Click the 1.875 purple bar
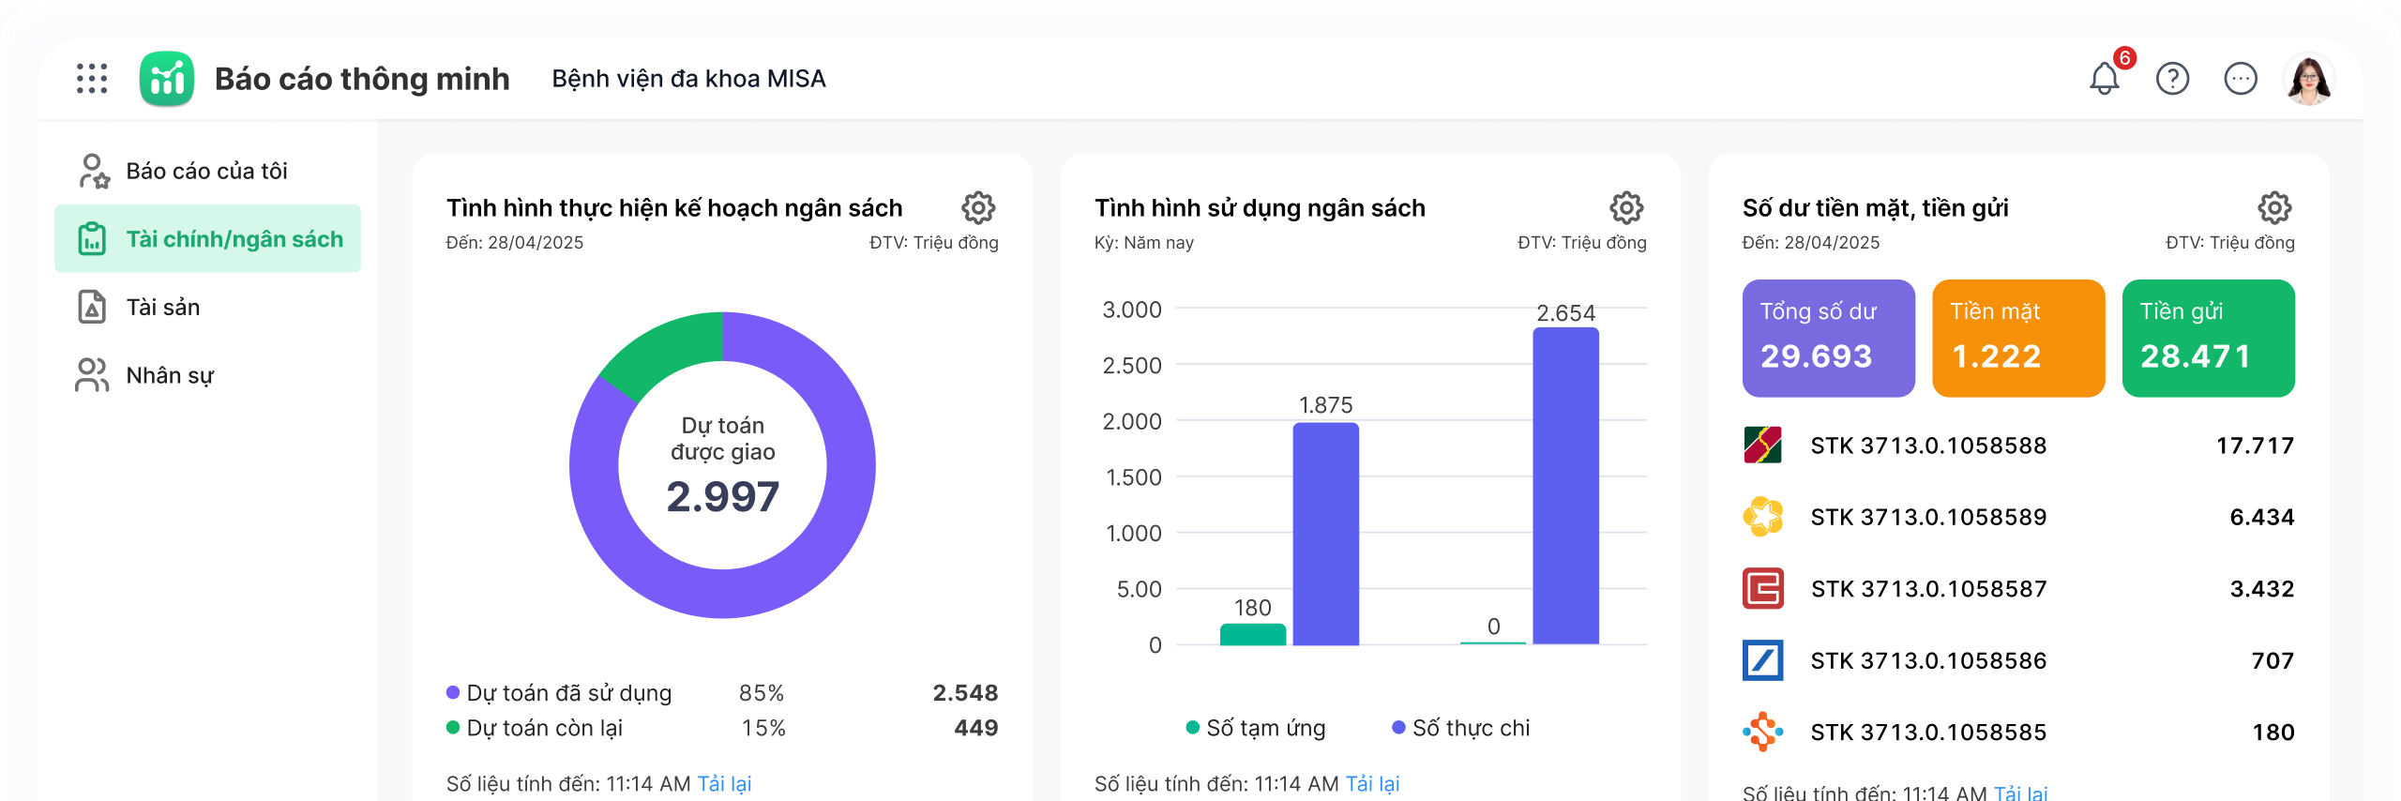Viewport: 2401px width, 801px height. pyautogui.click(x=1326, y=534)
